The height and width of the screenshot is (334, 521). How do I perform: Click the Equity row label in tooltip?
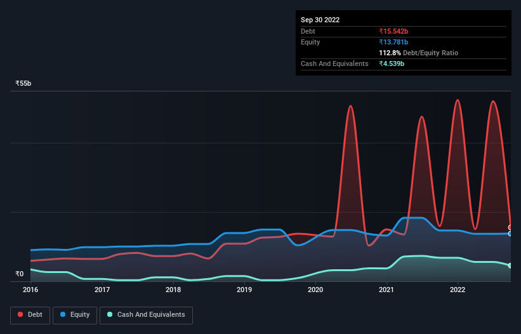click(310, 42)
